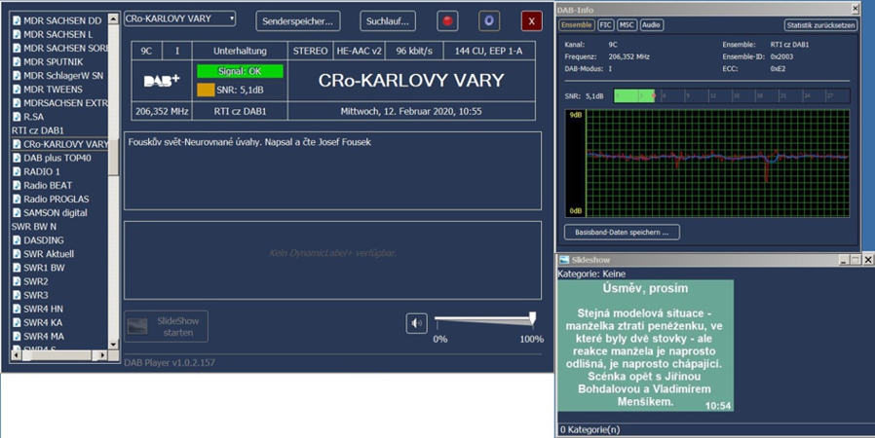Viewport: 875px width, 438px height.
Task: Click Statistik zurücksetzen in DAB-Info
Action: [x=820, y=25]
